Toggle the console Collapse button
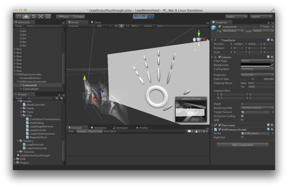The height and width of the screenshot is (188, 288). point(82,131)
